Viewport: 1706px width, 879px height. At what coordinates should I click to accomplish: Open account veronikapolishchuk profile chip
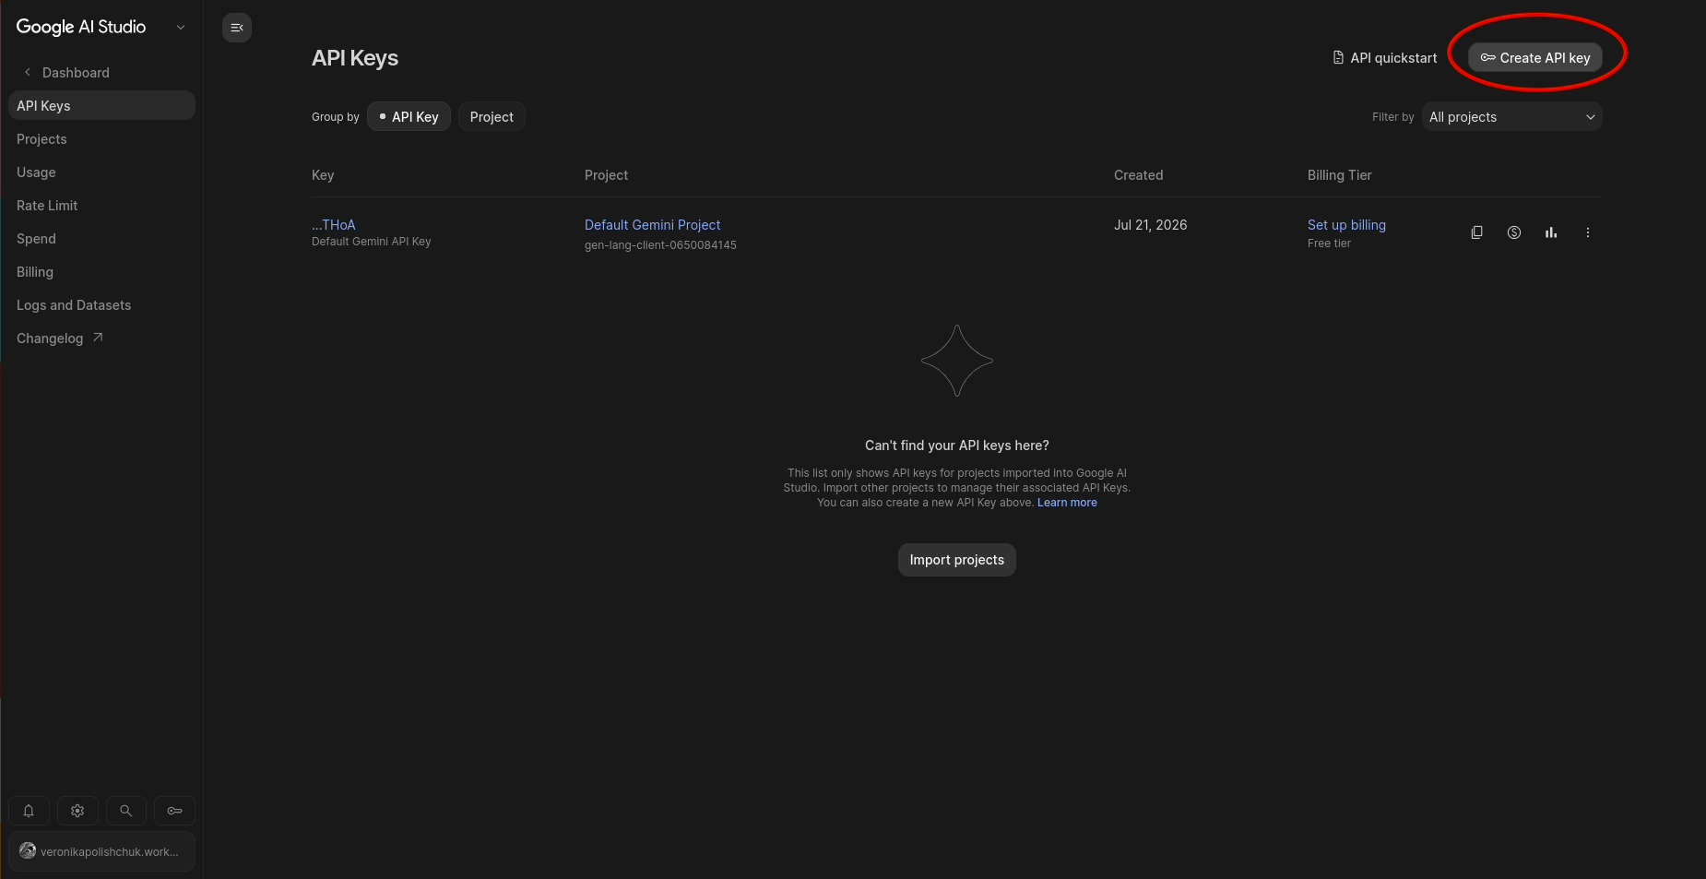coord(101,851)
